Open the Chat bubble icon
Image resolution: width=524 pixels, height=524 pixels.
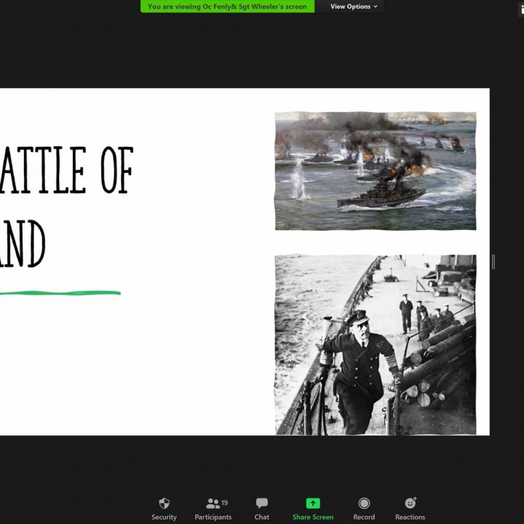click(262, 503)
